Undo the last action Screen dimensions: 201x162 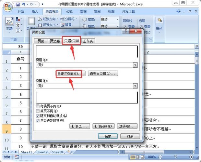point(23,5)
